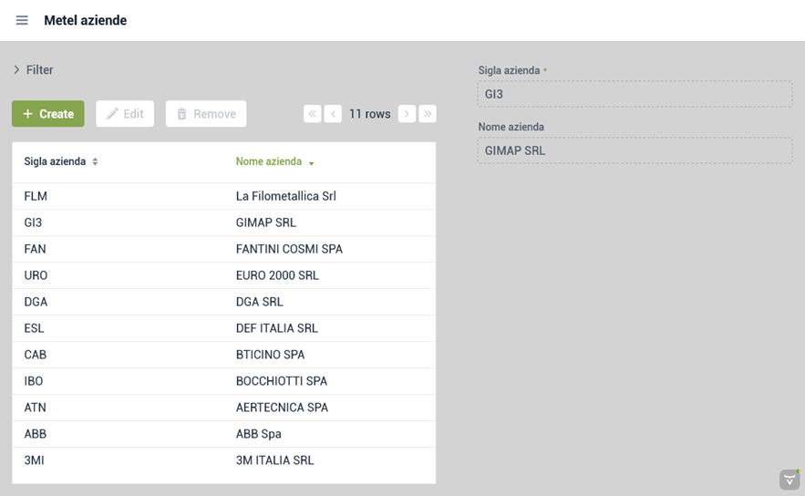Click the Create button
The image size is (805, 496).
(48, 114)
